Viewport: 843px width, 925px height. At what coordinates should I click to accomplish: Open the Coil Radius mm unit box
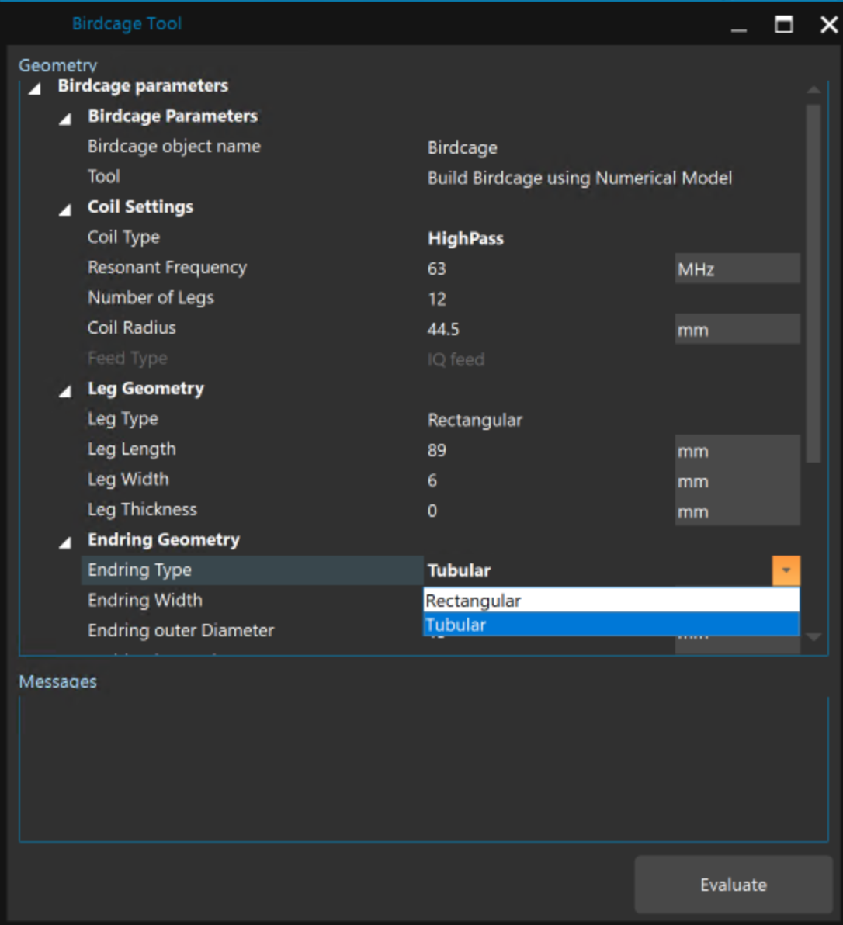click(x=736, y=329)
